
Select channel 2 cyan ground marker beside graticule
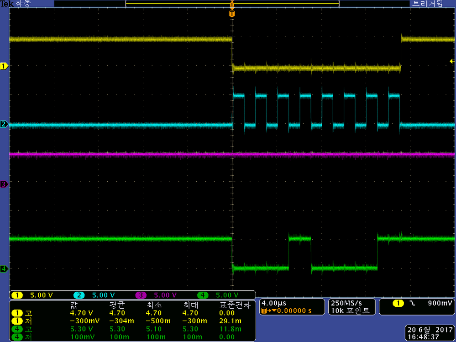pos(4,125)
